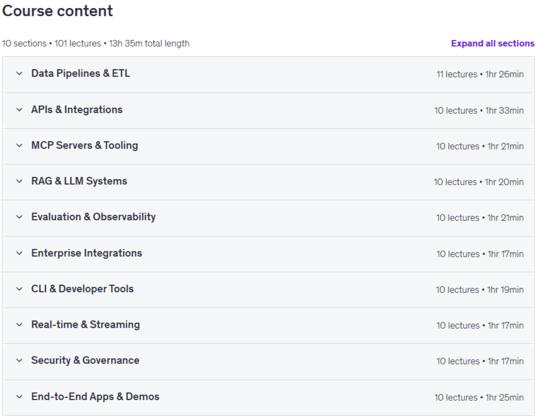Click the Evaluation & Observability section title

(94, 217)
